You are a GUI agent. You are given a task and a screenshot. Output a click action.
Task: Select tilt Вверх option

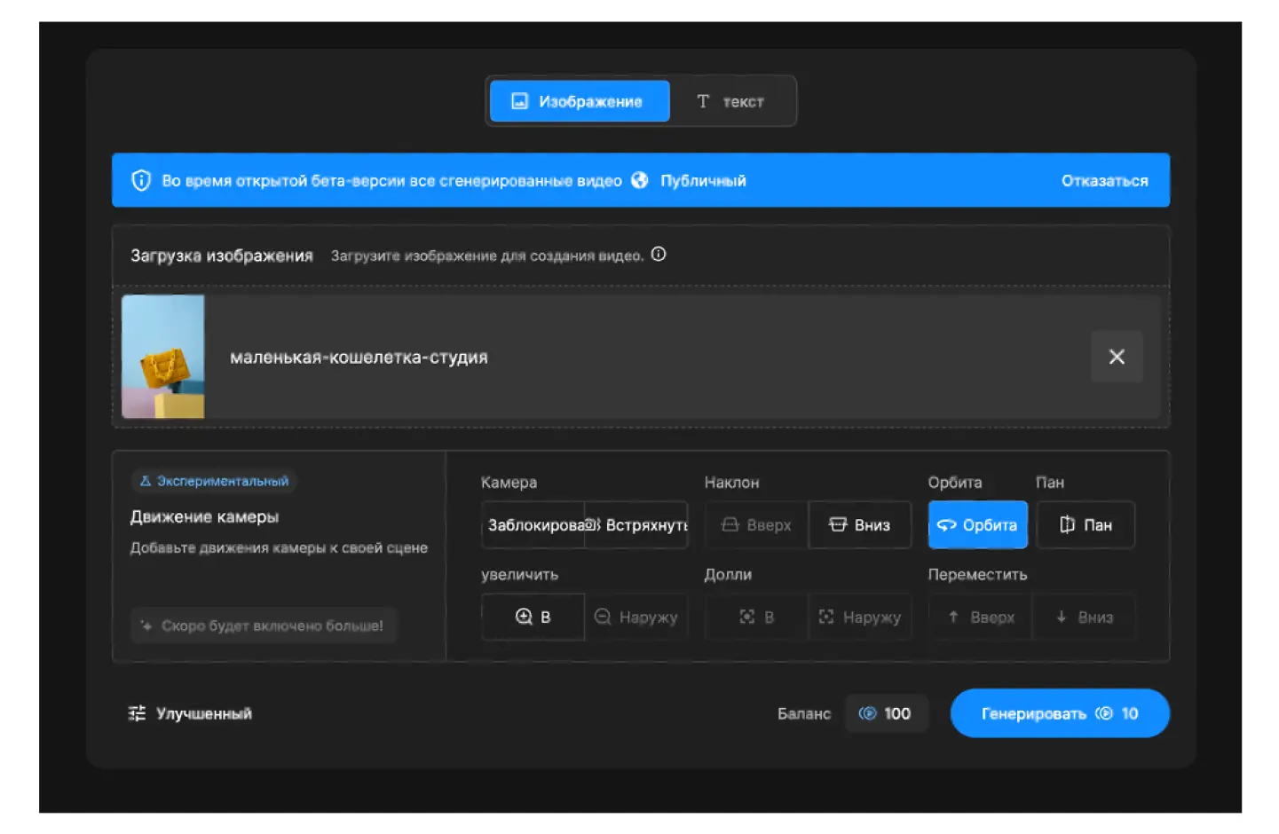tap(757, 525)
